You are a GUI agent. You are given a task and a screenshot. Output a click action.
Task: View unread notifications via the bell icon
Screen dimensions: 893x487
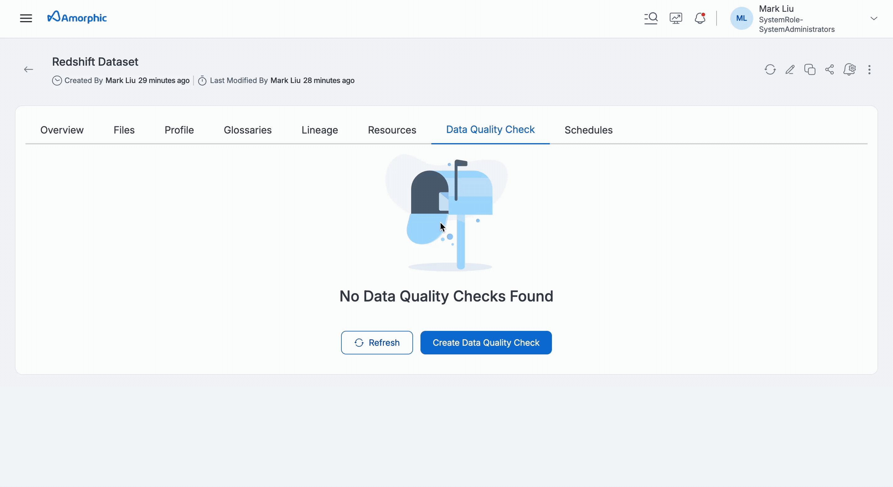click(700, 18)
